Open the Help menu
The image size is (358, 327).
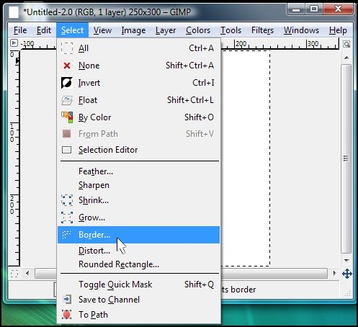click(x=338, y=30)
